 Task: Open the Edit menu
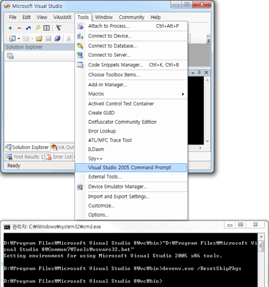point(26,17)
